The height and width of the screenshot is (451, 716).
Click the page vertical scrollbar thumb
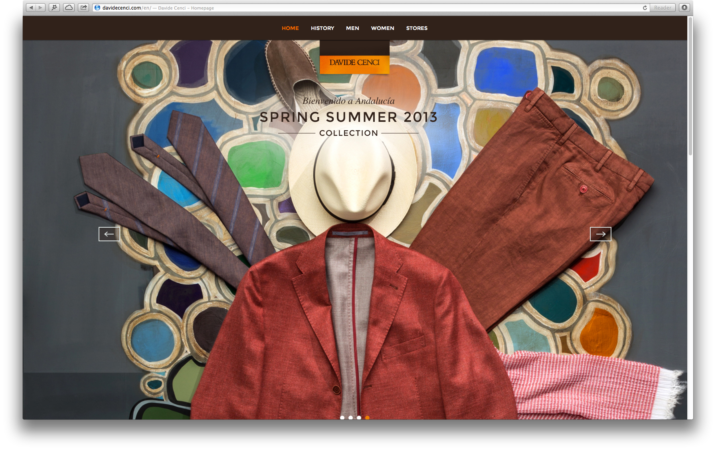pyautogui.click(x=690, y=86)
